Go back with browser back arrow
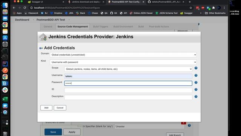Screen dimensions: 241x136 pyautogui.click(x=14, y=8)
